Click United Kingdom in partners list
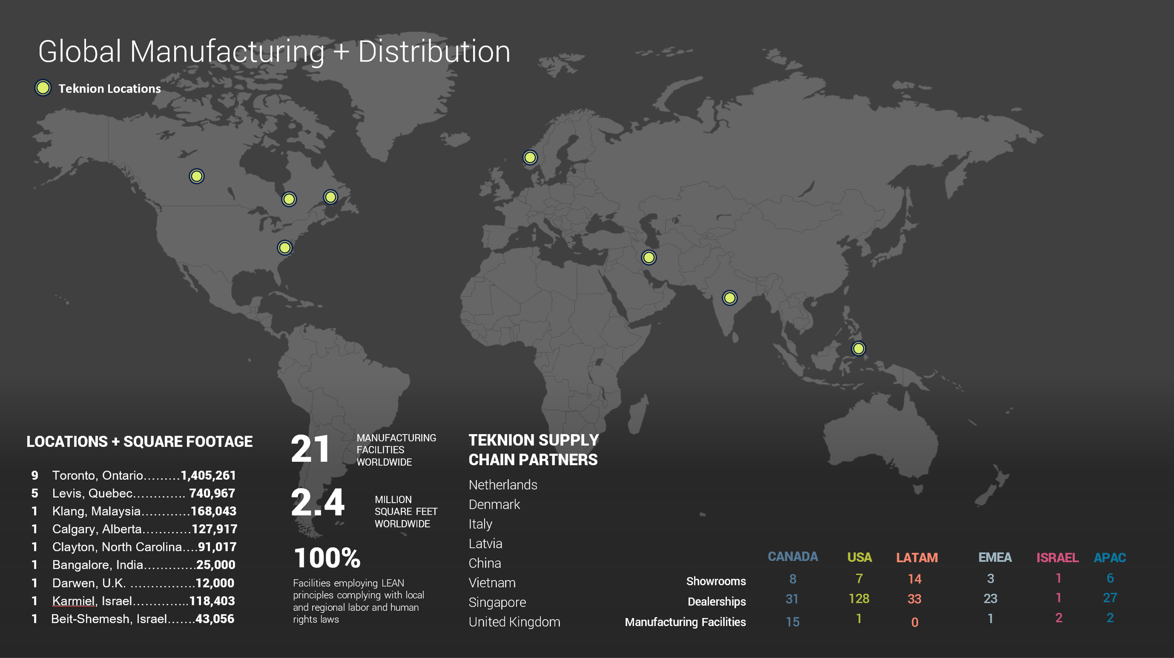The width and height of the screenshot is (1174, 658). pos(514,622)
